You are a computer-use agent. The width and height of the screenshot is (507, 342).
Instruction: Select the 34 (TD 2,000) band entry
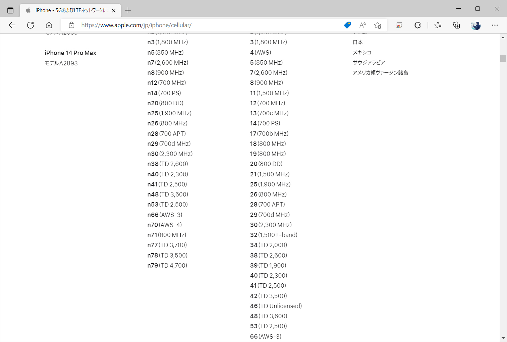[269, 245]
